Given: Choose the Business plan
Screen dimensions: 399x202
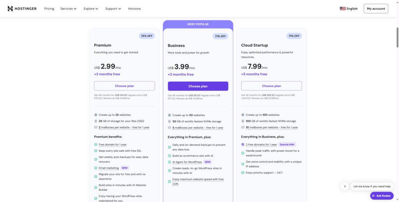Looking at the screenshot, I should coord(198,86).
